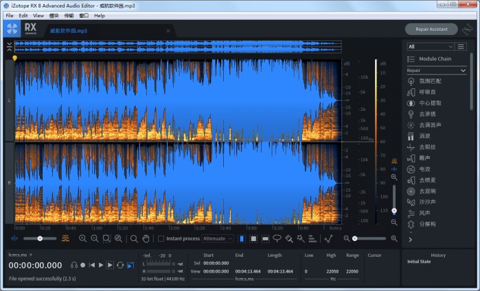Open the module list view options menu
This screenshot has height=291, width=480.
tap(461, 47)
